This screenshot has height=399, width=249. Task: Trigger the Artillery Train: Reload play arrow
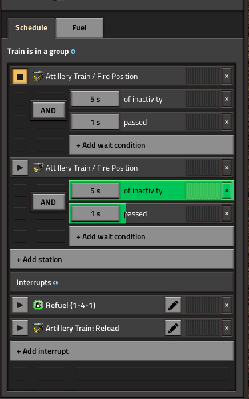point(20,328)
